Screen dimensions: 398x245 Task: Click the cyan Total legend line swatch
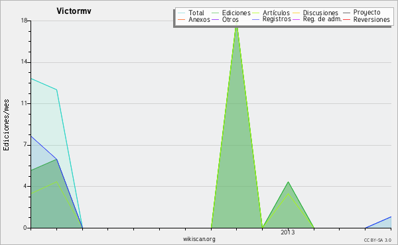182,13
